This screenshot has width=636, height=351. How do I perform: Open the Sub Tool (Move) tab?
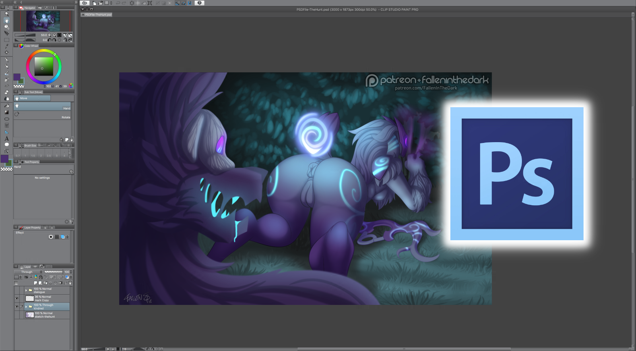click(x=31, y=92)
